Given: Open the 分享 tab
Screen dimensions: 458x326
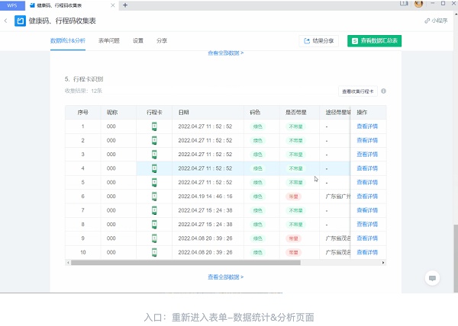Looking at the screenshot, I should pos(162,40).
